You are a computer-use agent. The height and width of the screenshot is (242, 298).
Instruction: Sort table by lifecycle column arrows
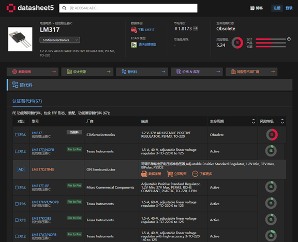tap(254, 121)
